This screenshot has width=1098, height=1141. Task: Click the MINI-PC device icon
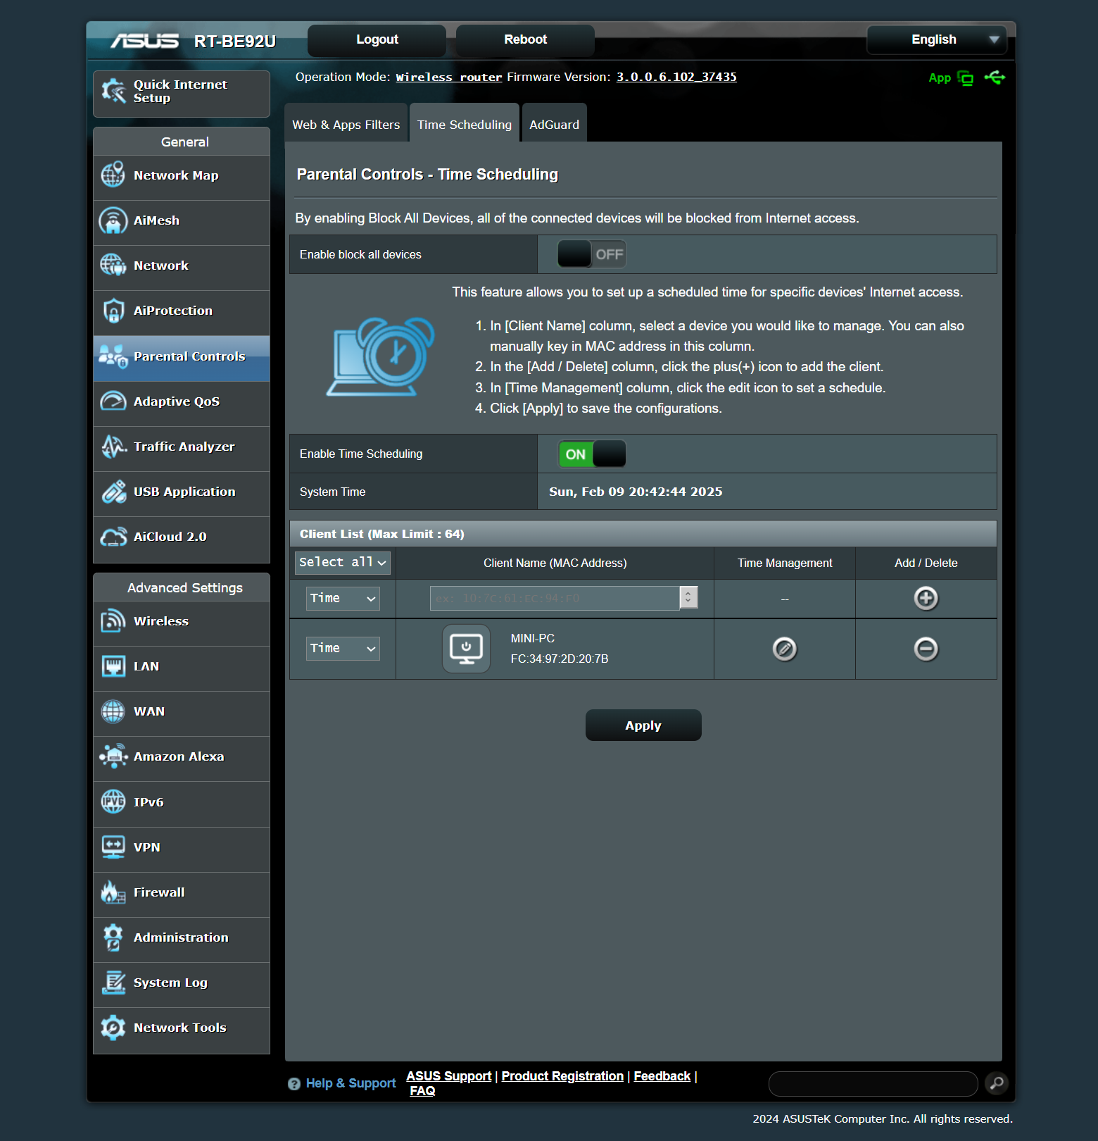click(466, 649)
